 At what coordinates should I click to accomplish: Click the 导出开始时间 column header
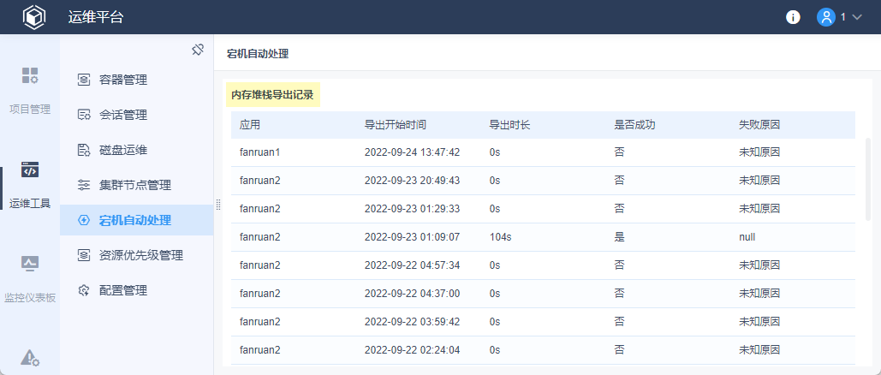click(396, 125)
